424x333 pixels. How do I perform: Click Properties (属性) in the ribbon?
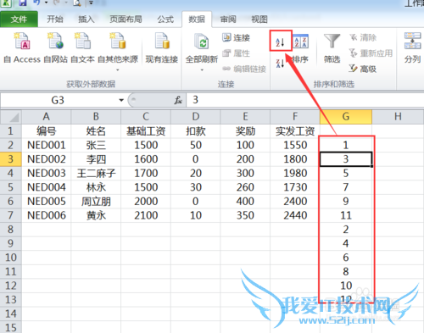point(237,53)
